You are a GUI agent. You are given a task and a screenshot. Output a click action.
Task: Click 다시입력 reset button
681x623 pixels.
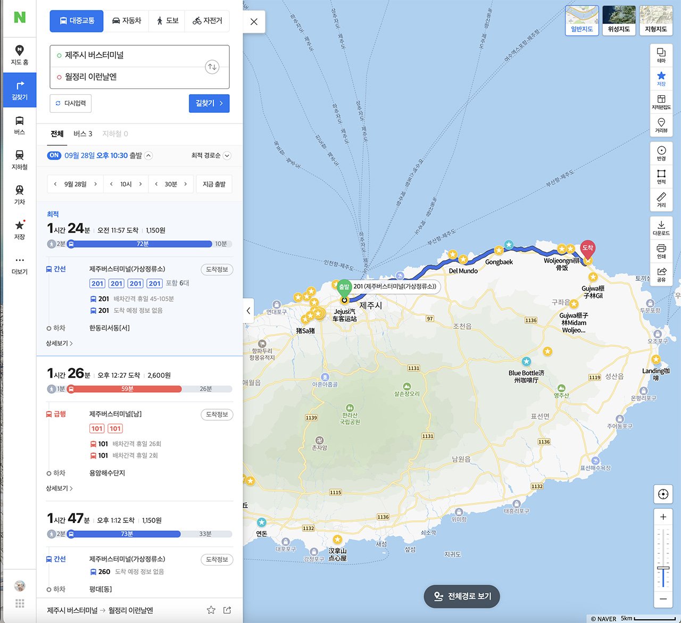click(71, 103)
